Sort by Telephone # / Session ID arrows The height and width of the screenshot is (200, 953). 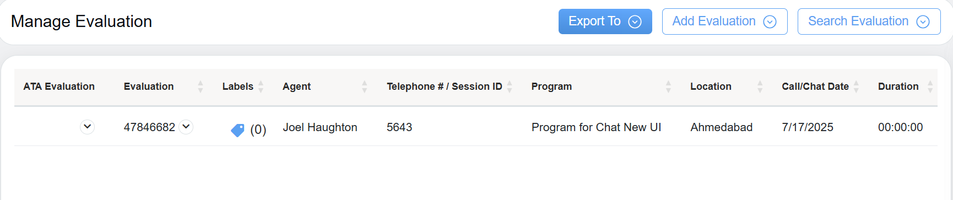coord(510,87)
